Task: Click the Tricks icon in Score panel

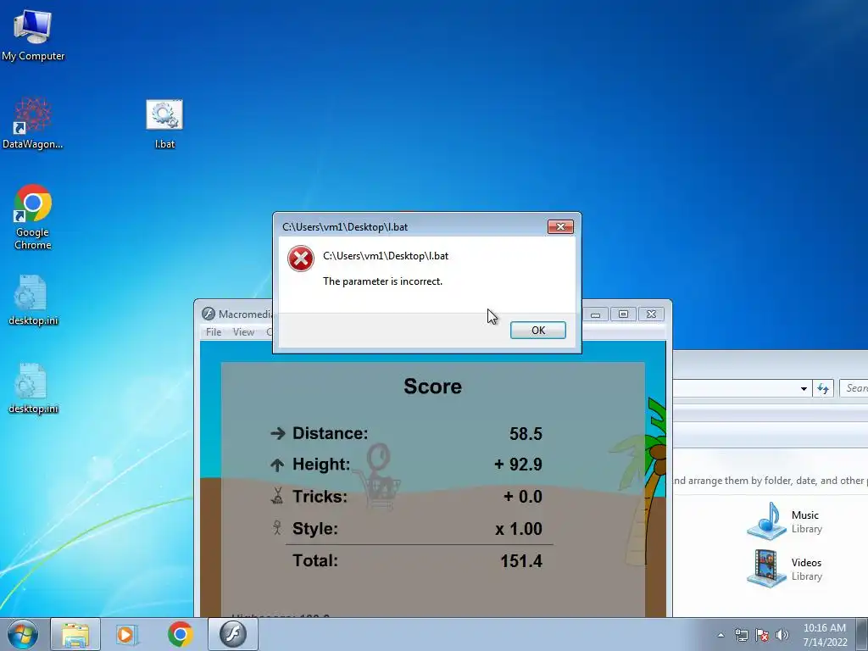Action: 277,495
